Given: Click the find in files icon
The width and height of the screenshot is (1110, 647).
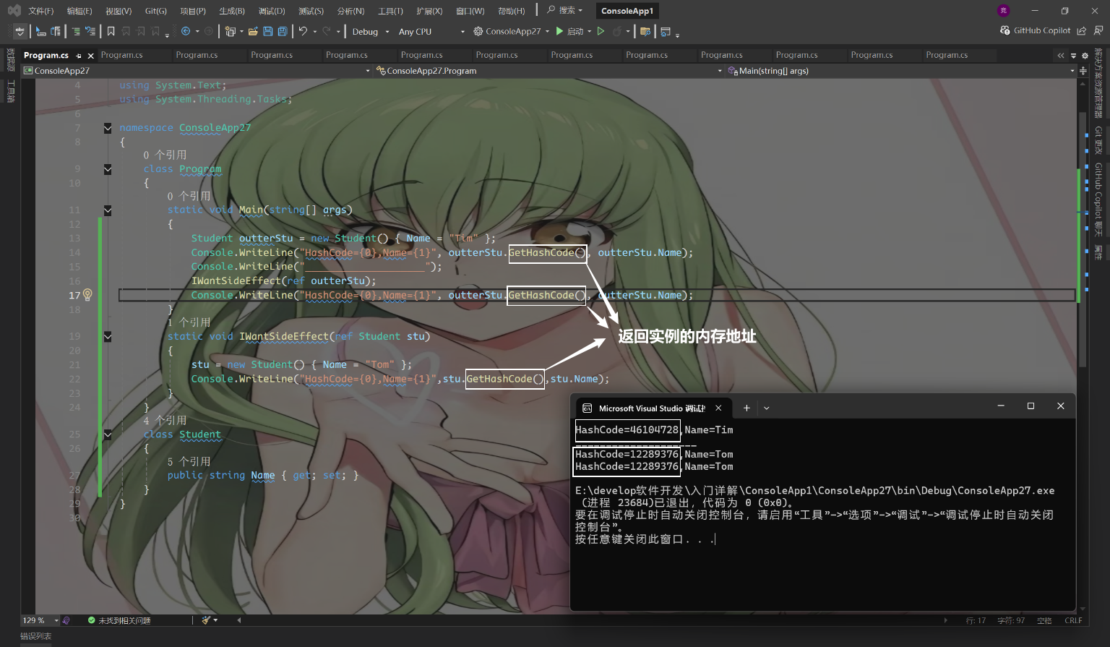Looking at the screenshot, I should coord(645,31).
